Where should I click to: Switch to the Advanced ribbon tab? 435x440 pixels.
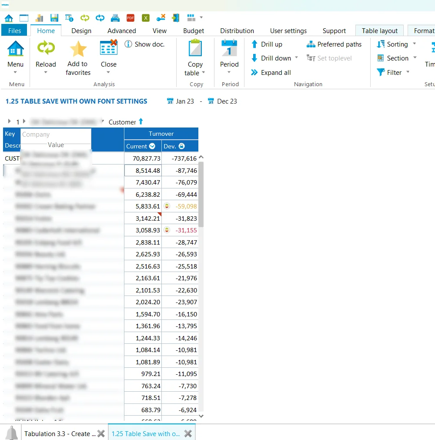[122, 30]
